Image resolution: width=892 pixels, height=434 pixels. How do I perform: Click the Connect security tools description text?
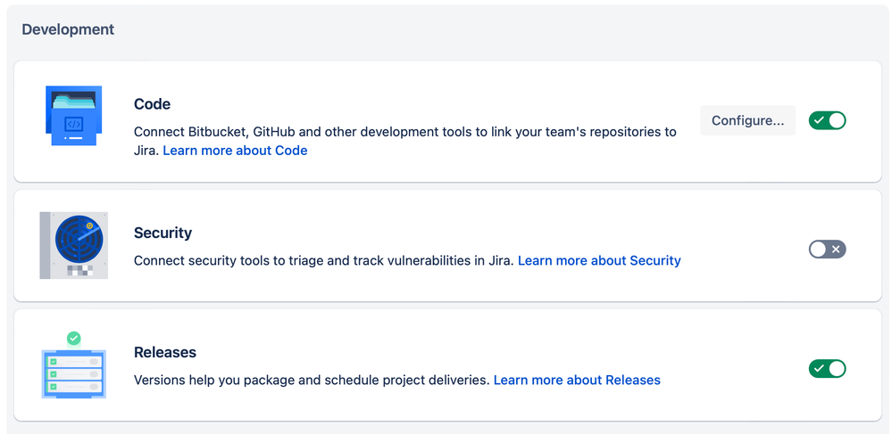point(323,260)
